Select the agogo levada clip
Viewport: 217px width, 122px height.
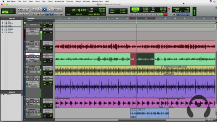point(150,113)
